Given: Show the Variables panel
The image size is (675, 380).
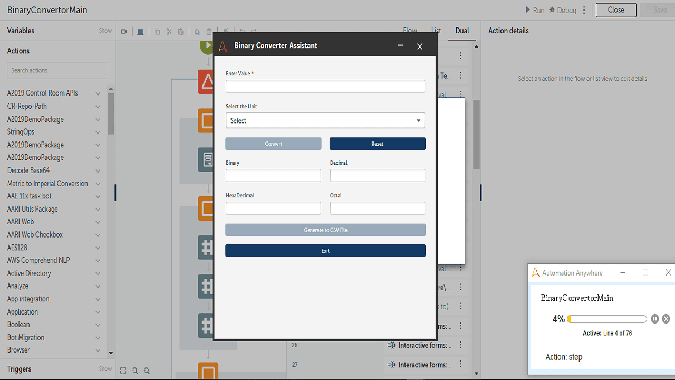Looking at the screenshot, I should (x=105, y=31).
